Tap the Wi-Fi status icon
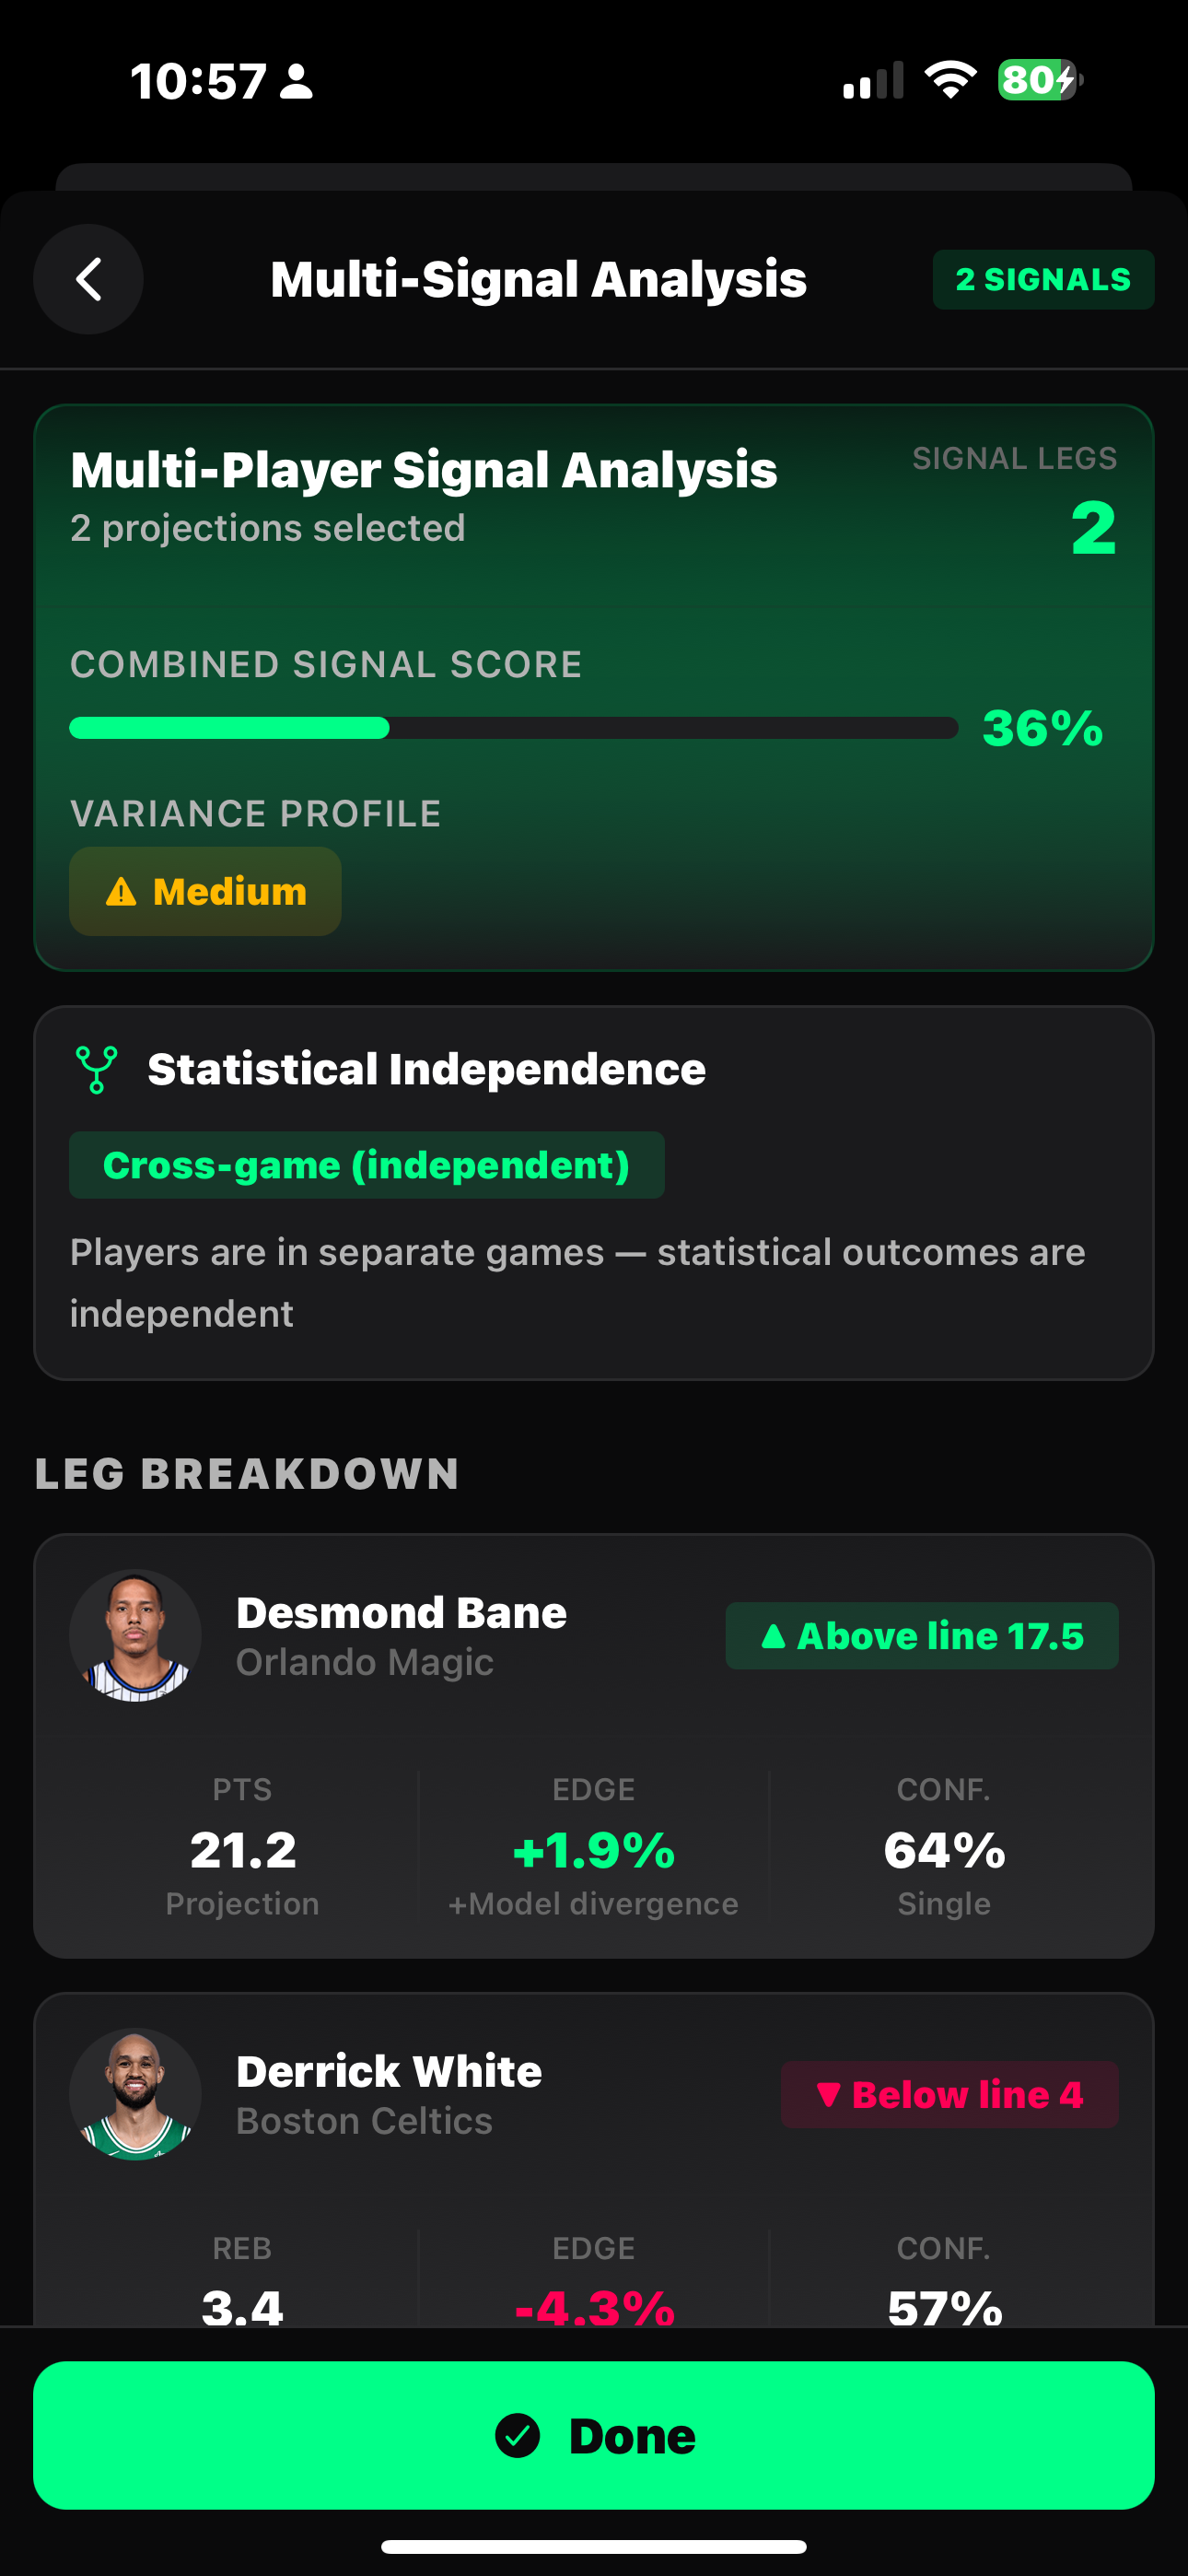Image resolution: width=1188 pixels, height=2576 pixels. (950, 80)
